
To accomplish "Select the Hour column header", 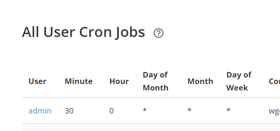I will pyautogui.click(x=119, y=81).
